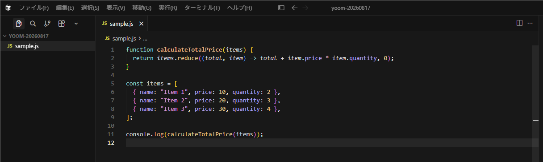
Task: Click quantity value 3 on line 7
Action: (x=269, y=101)
